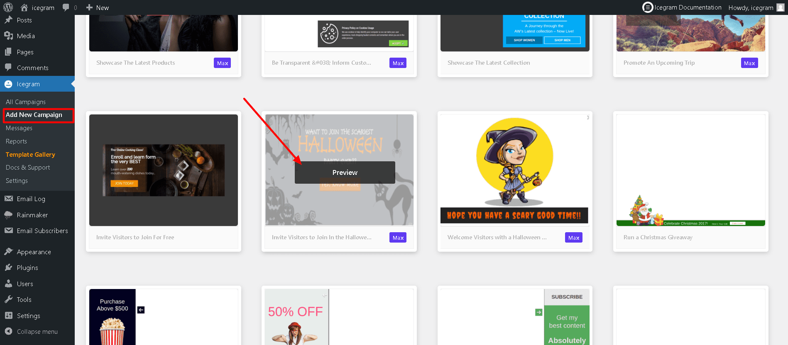Click the Icegram sidebar icon
This screenshot has height=345, width=788.
(8, 84)
